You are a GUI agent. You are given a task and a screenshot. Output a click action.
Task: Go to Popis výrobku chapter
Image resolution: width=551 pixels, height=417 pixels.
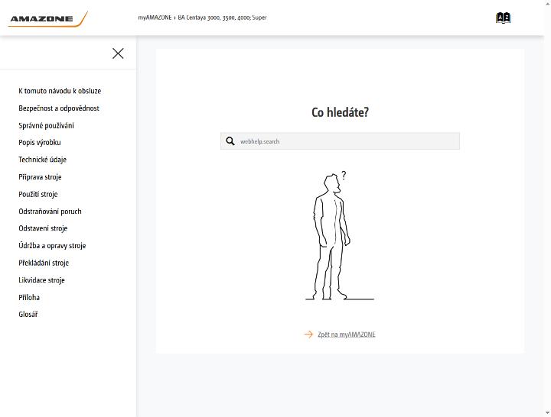pos(40,142)
